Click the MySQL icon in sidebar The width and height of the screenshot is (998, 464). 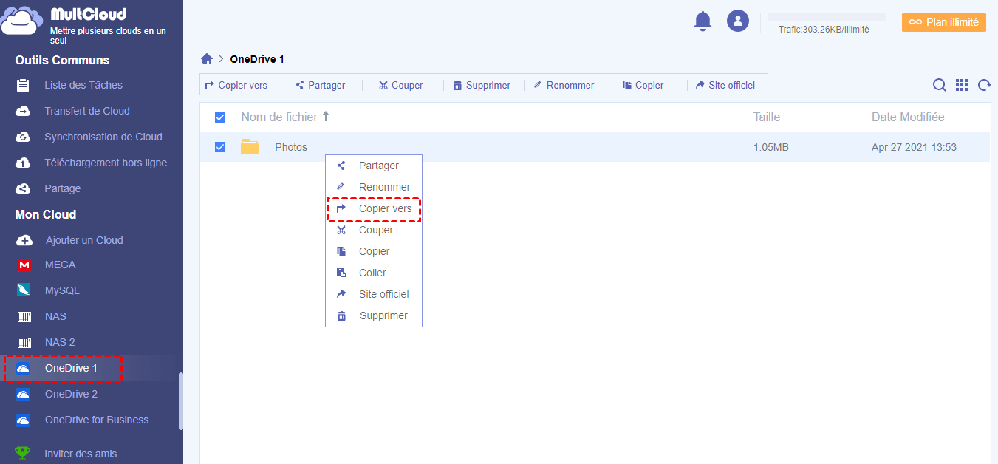tap(24, 290)
